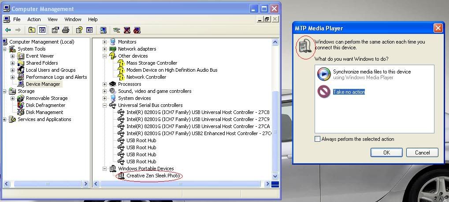Select USB Universal Host Controller - 27C8
Viewport: 449px width, 202px height.
pyautogui.click(x=198, y=112)
